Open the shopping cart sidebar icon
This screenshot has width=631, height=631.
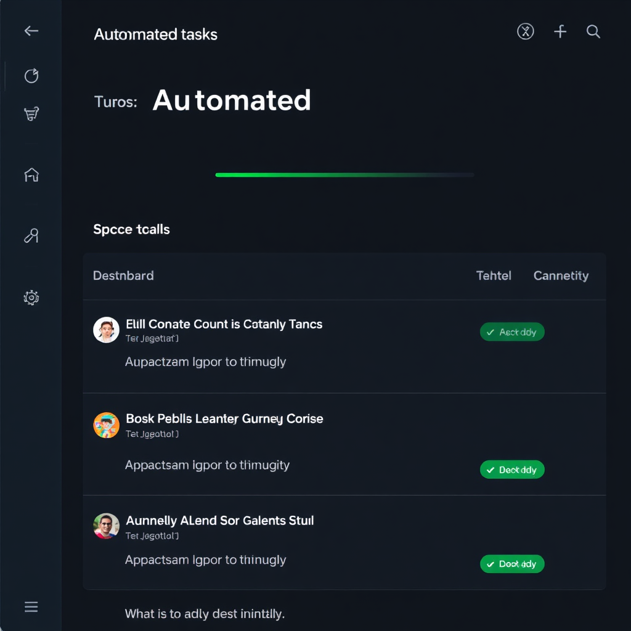(x=31, y=114)
